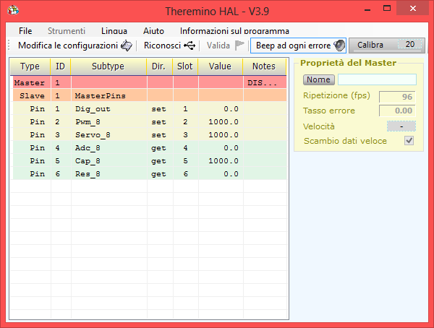The height and width of the screenshot is (328, 434).
Task: Click 'get' direction in Adc_8 row
Action: tap(158, 148)
